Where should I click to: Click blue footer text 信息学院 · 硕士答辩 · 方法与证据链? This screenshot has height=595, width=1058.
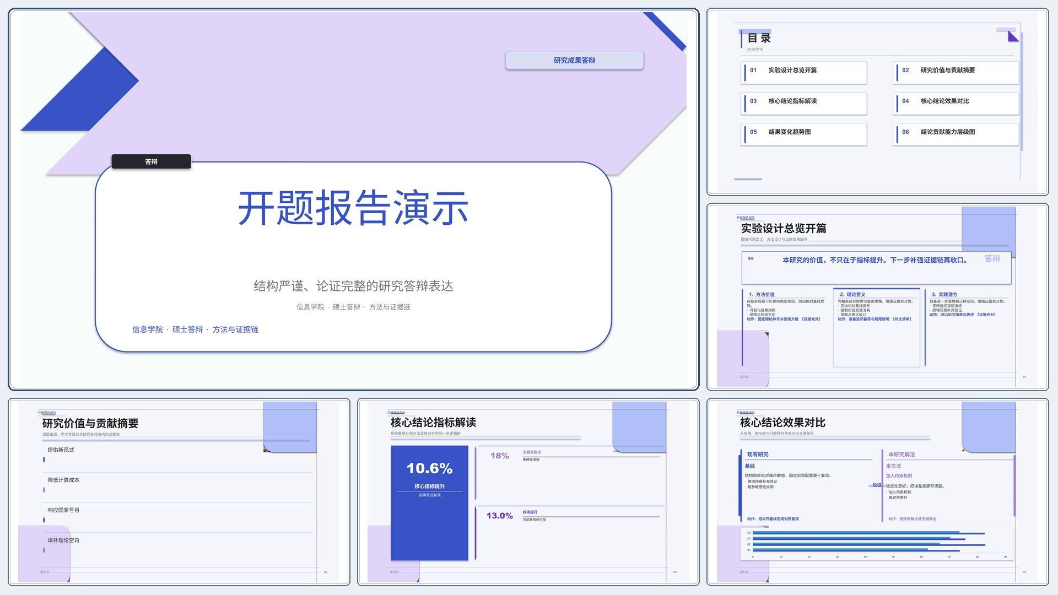point(195,329)
